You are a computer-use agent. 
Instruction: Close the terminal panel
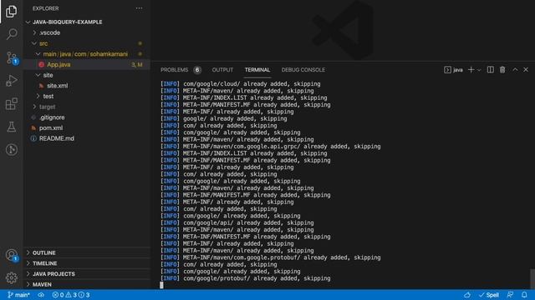pos(526,70)
